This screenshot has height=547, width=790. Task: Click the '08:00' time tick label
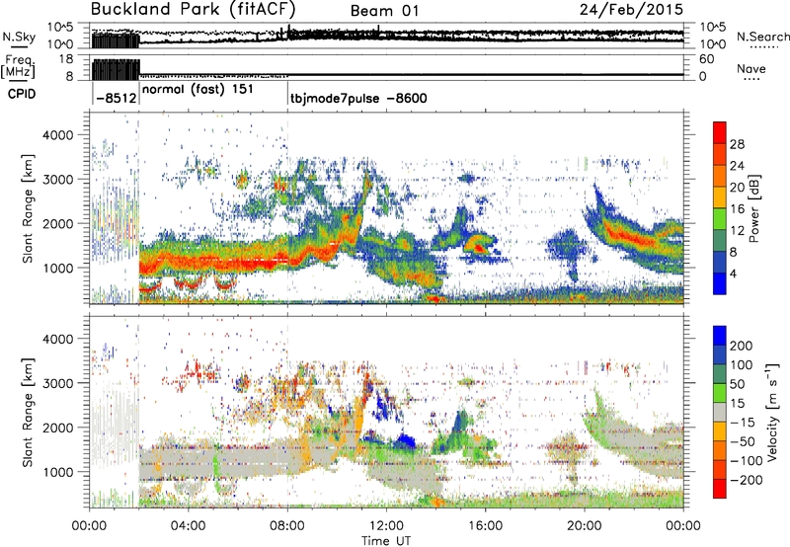(x=287, y=526)
